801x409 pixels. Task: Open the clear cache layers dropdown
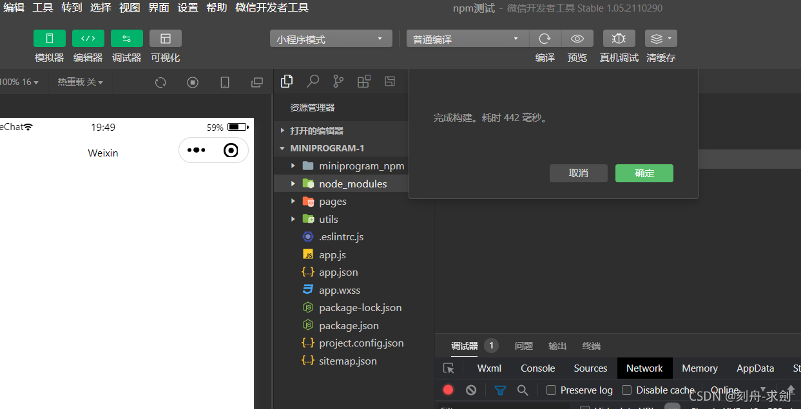point(661,39)
